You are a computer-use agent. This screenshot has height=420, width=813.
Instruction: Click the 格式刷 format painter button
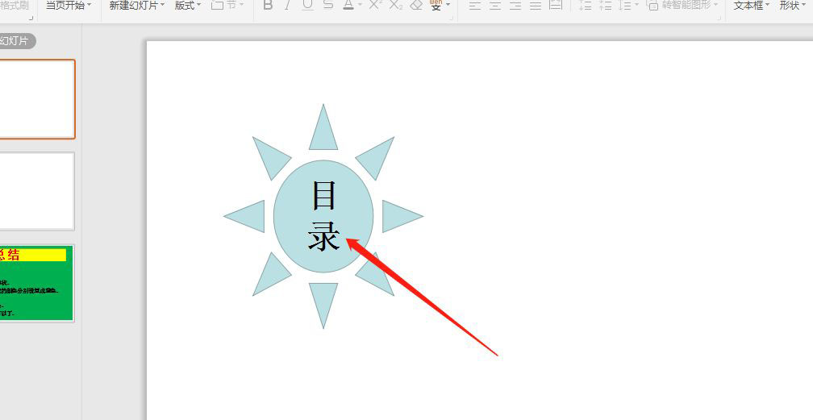[x=15, y=5]
